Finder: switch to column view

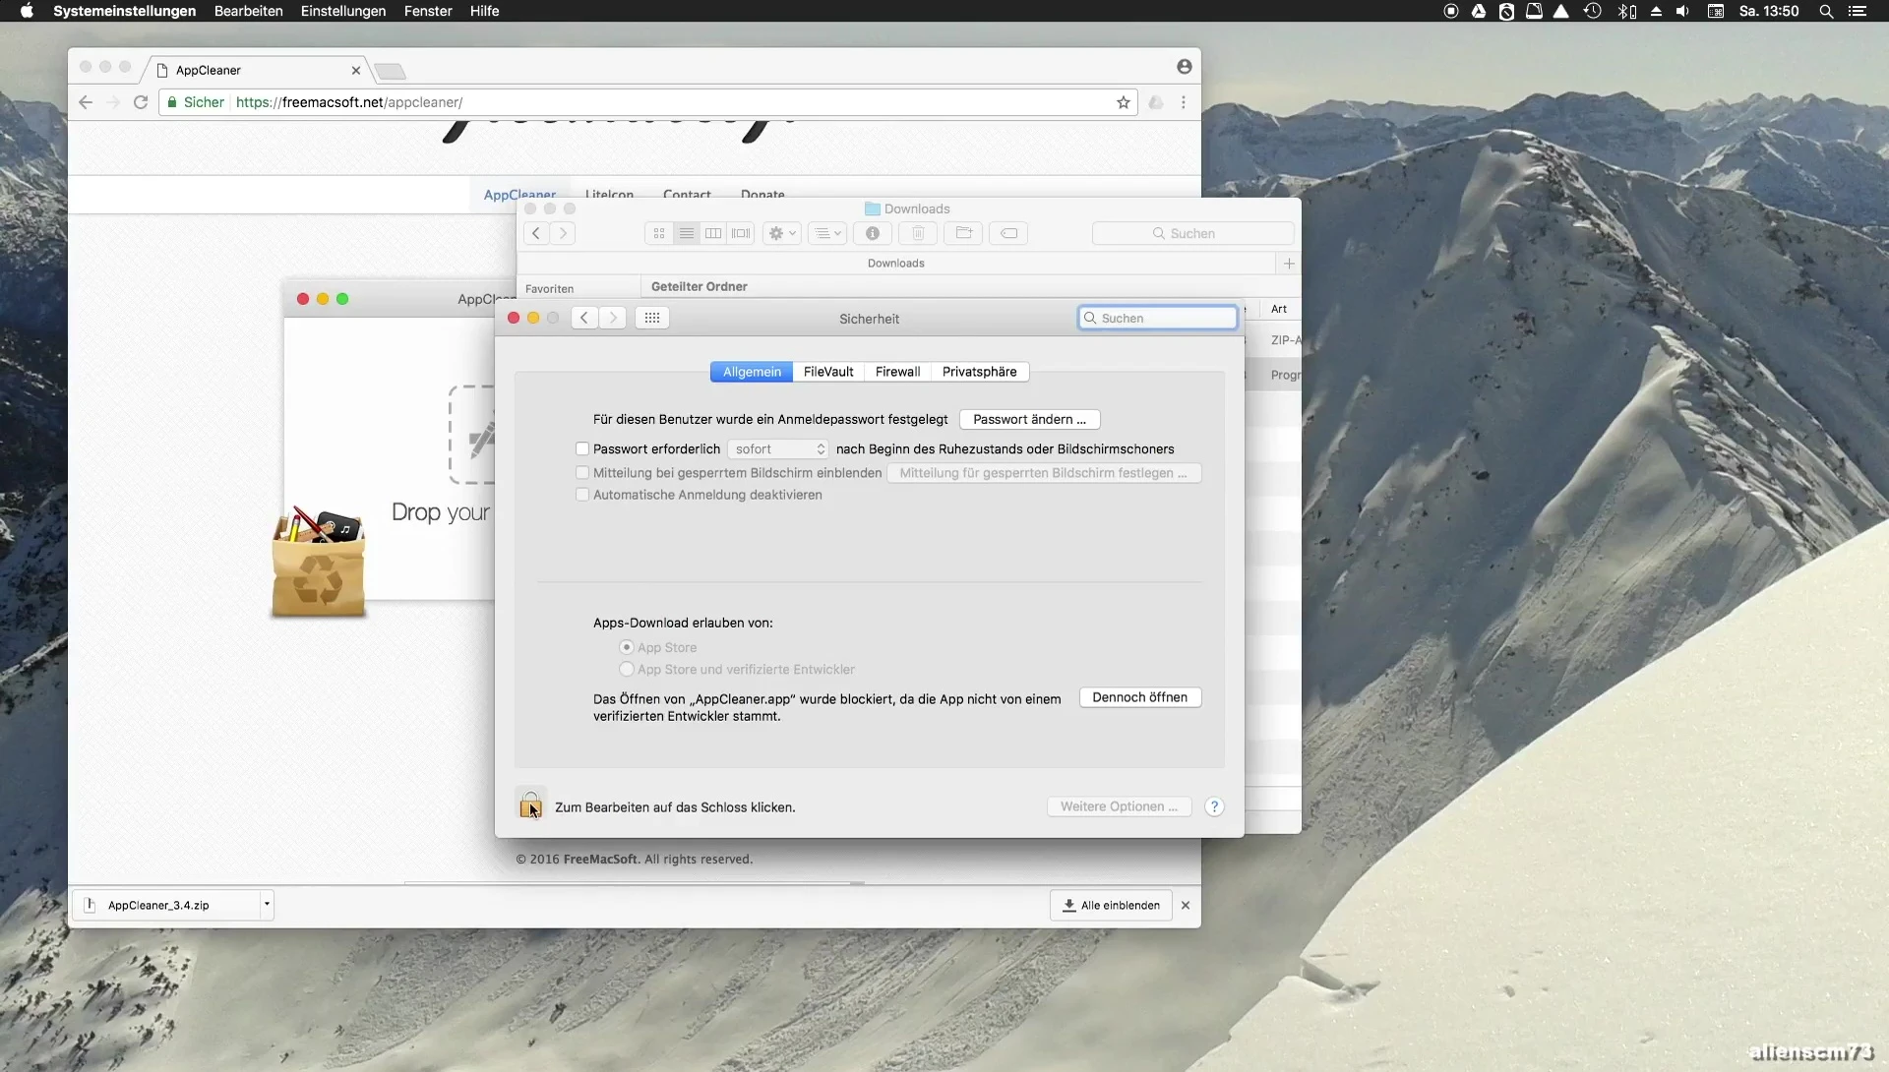click(713, 233)
